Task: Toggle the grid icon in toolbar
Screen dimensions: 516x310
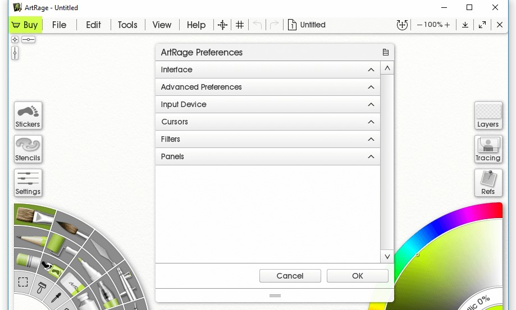Action: tap(240, 25)
